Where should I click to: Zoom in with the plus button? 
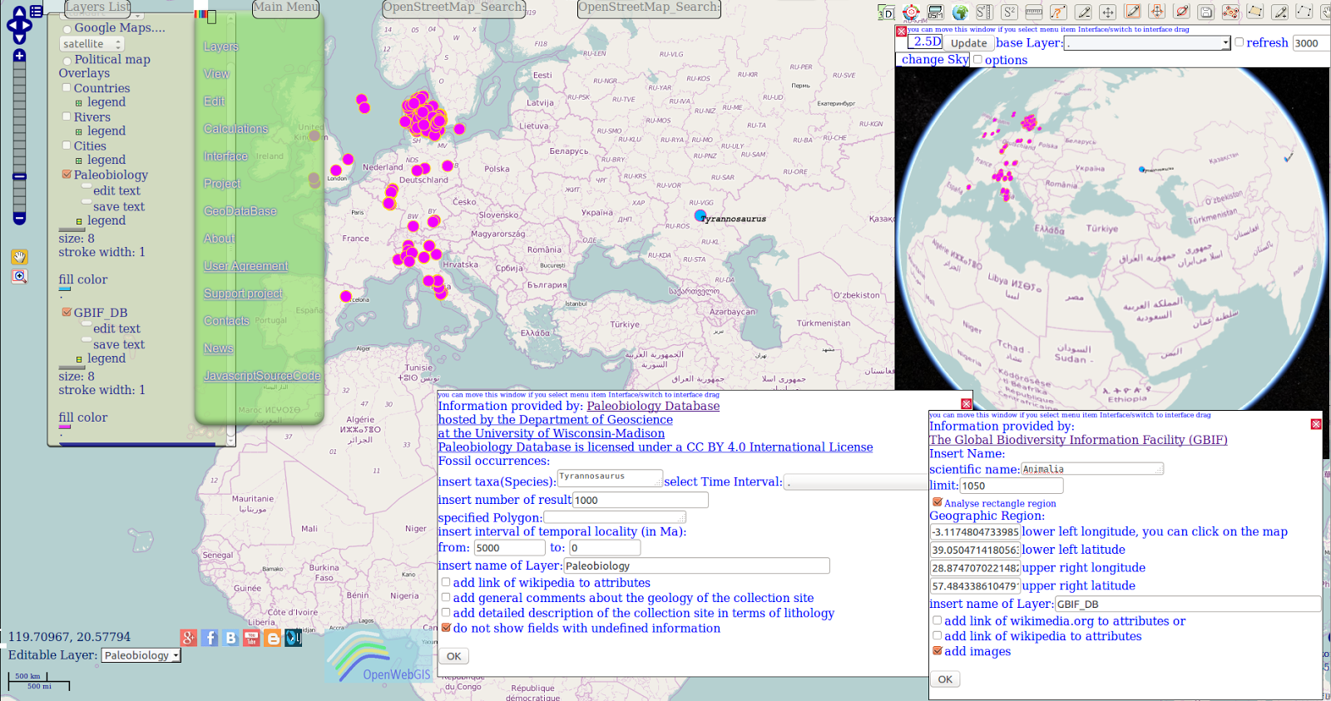coord(19,56)
